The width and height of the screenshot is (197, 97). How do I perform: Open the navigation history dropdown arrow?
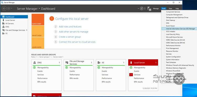[12, 9]
